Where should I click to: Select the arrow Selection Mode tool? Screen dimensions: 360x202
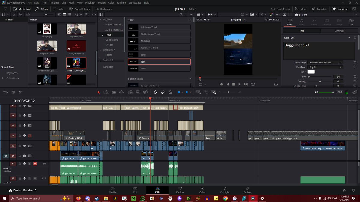click(x=99, y=92)
